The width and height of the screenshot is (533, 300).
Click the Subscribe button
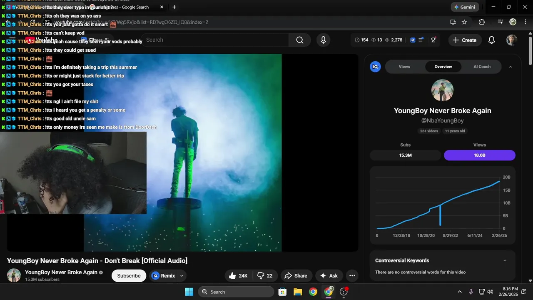pyautogui.click(x=129, y=276)
